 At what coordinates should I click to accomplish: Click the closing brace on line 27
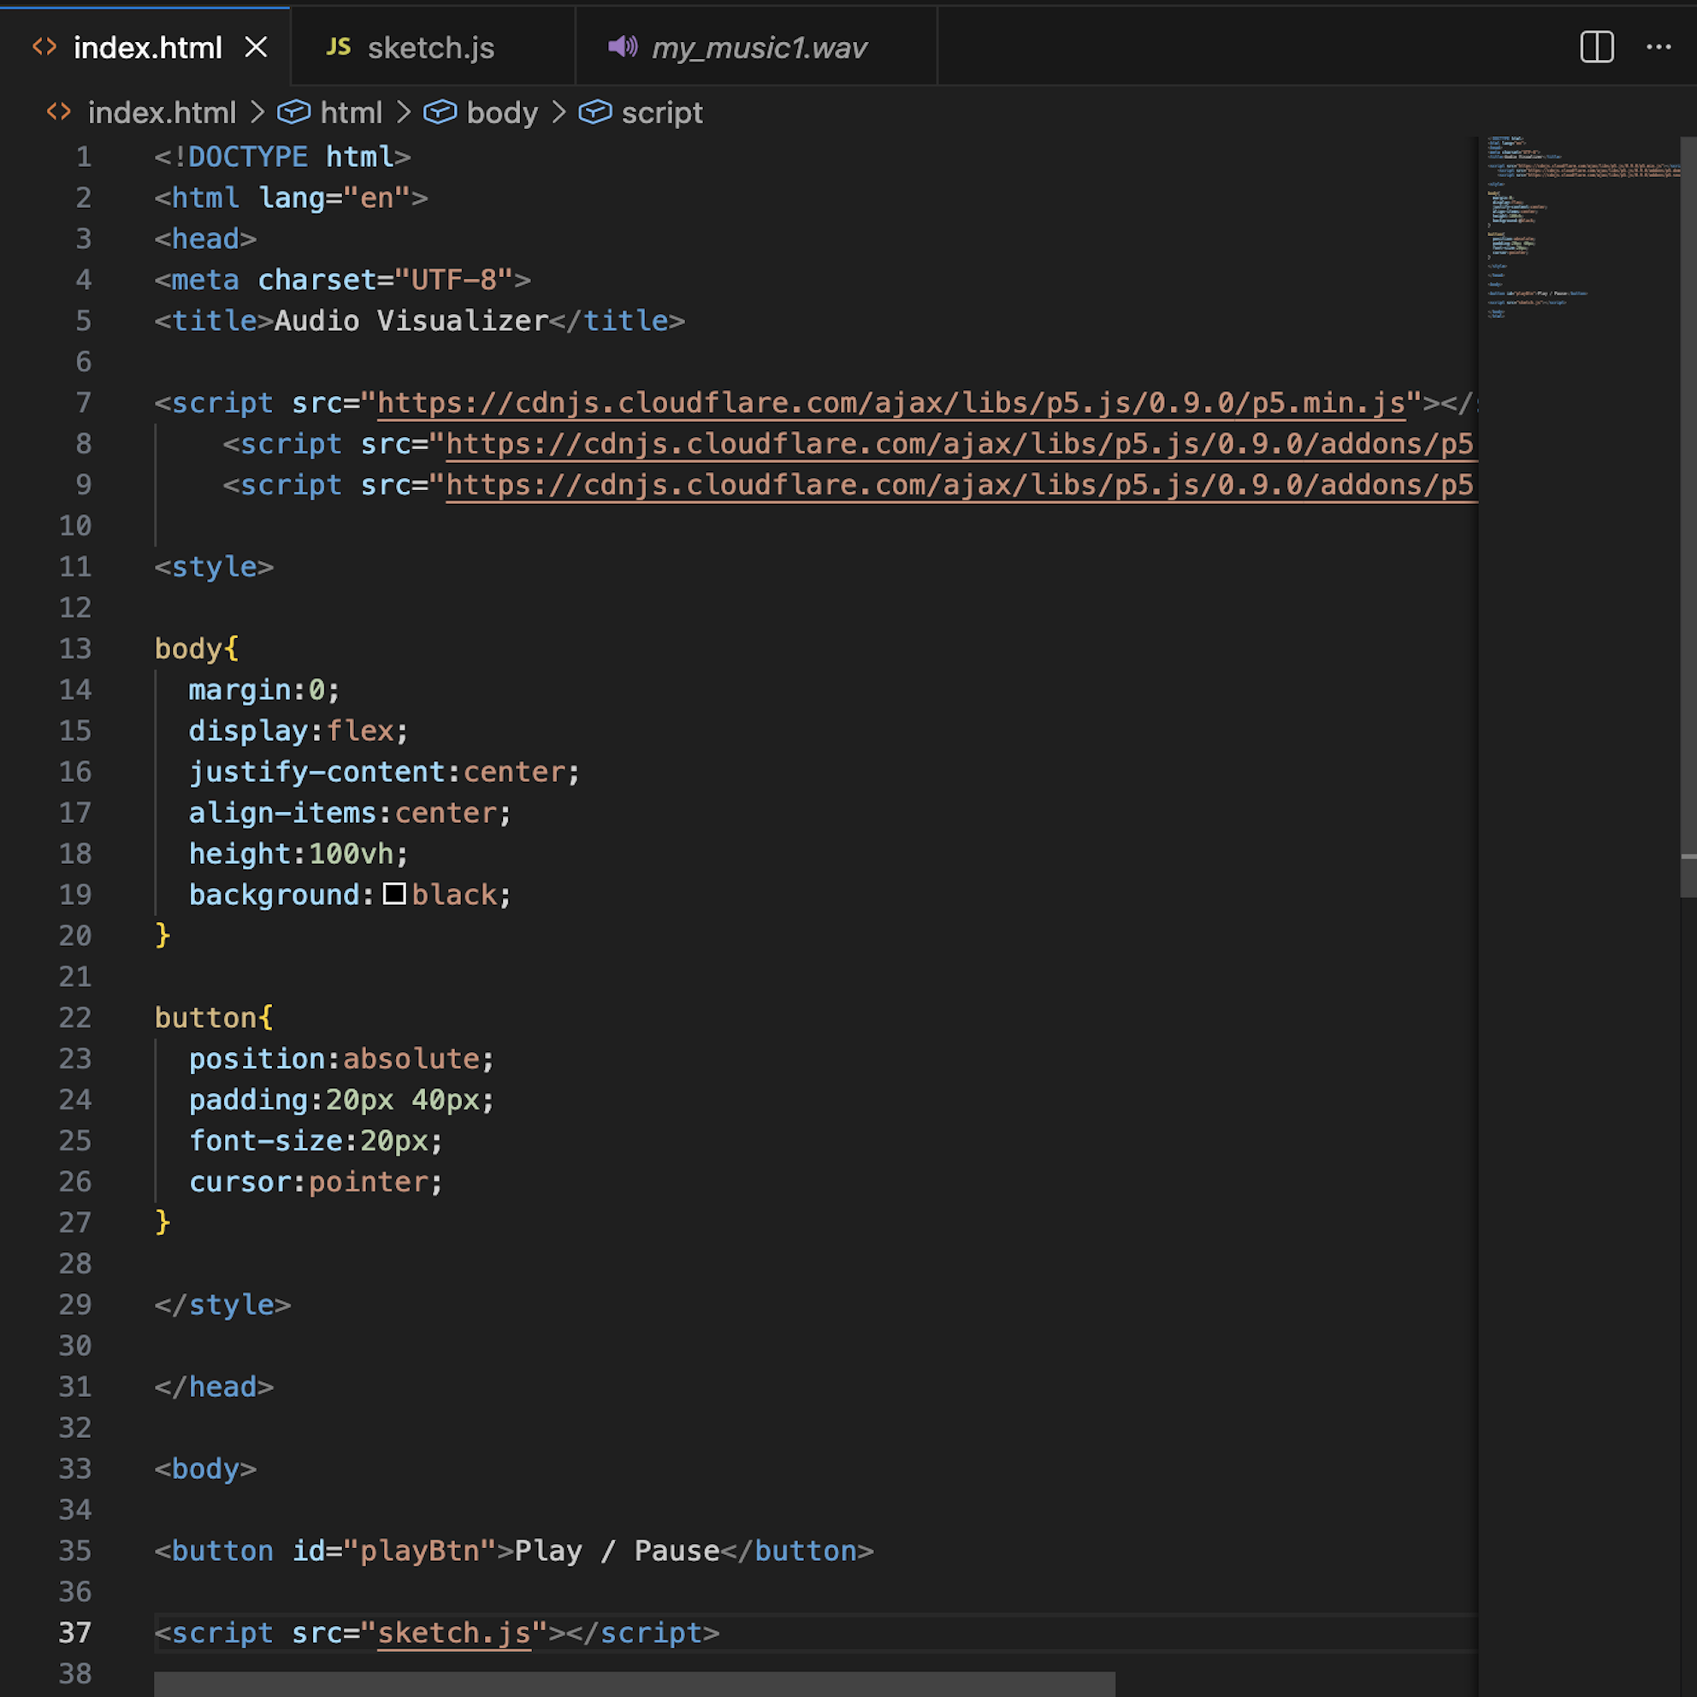[163, 1222]
